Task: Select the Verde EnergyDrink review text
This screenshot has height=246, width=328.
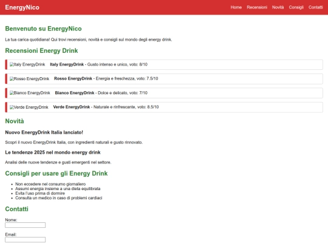Action: [106, 107]
